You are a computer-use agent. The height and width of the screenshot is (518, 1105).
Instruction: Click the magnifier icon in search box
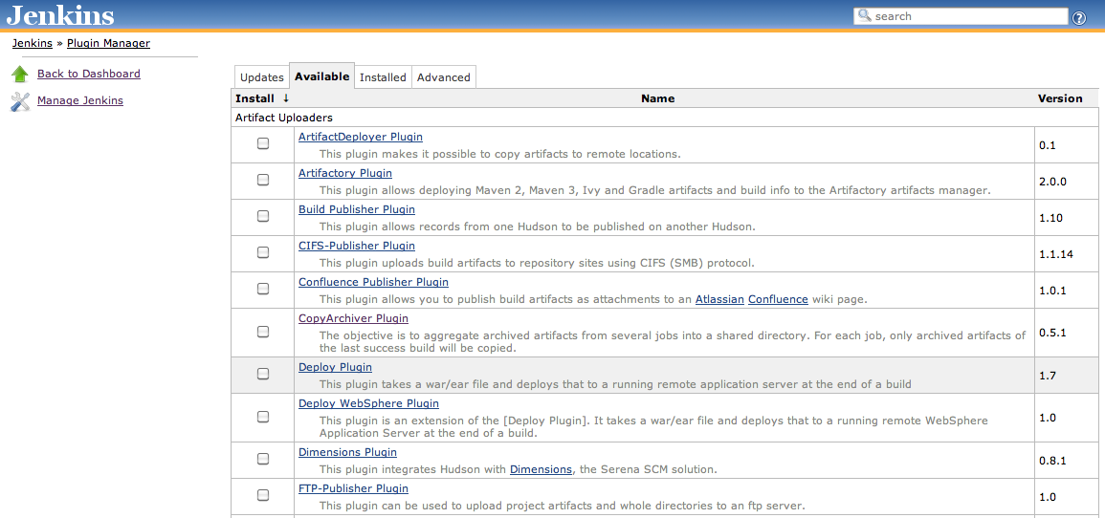pyautogui.click(x=864, y=15)
